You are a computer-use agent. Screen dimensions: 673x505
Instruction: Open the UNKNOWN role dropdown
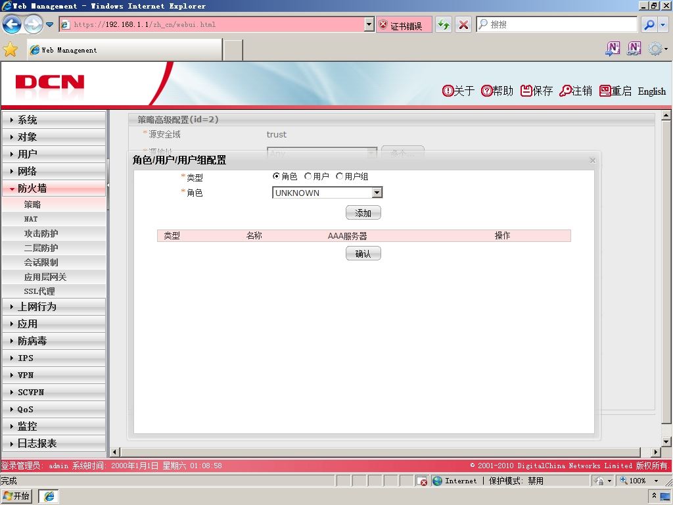[327, 193]
